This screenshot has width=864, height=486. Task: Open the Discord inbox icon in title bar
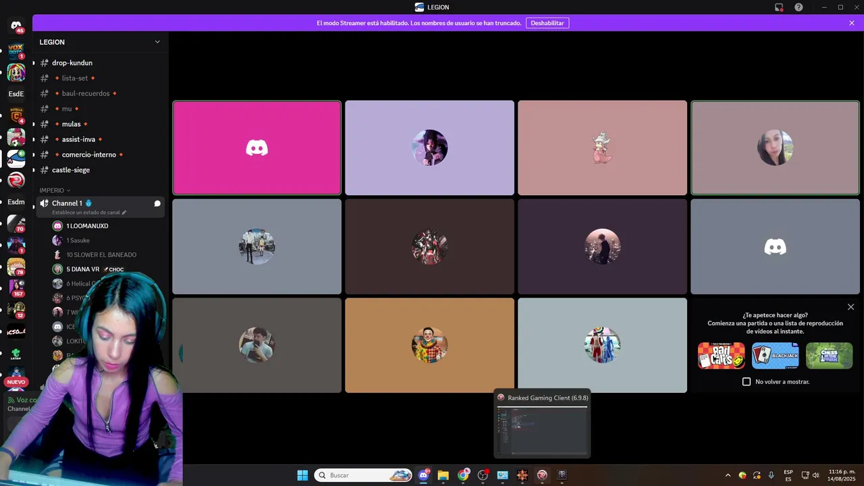[779, 7]
